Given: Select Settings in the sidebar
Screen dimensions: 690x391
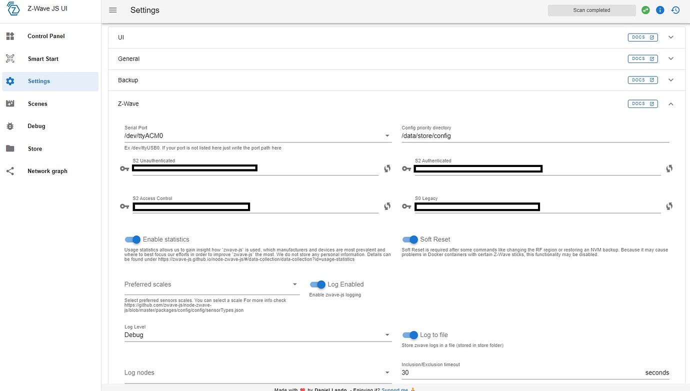Looking at the screenshot, I should (x=38, y=80).
